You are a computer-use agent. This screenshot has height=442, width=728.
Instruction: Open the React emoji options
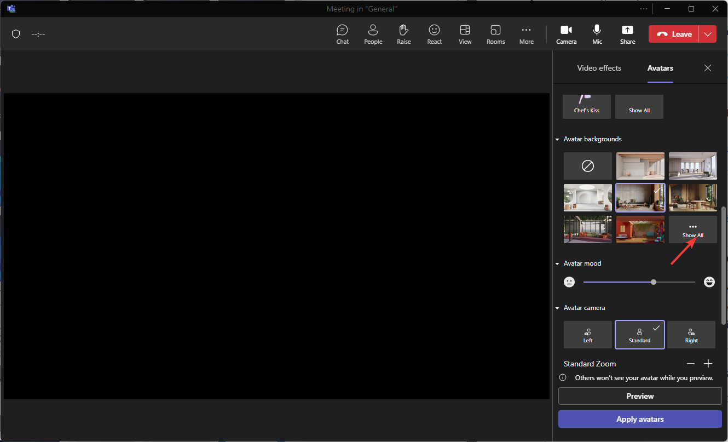pyautogui.click(x=435, y=34)
